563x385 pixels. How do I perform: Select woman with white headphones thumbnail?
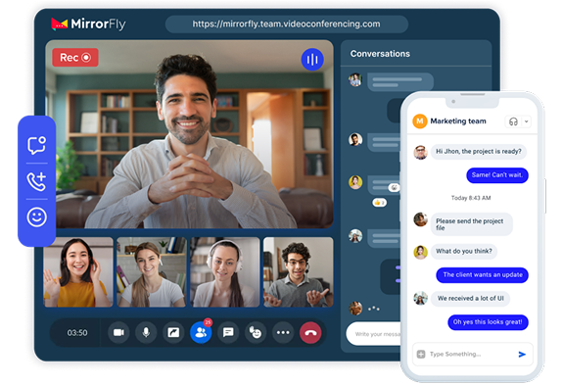(x=225, y=272)
